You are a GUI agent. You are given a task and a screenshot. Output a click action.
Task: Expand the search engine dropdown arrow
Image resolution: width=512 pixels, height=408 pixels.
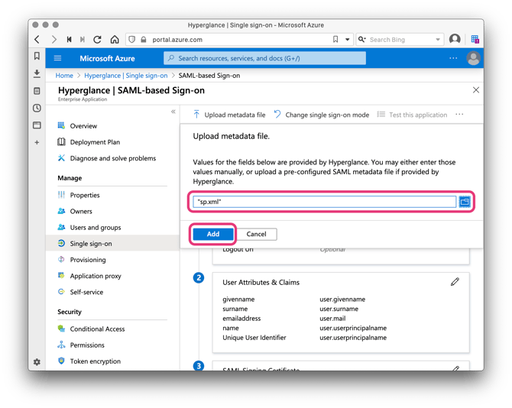click(438, 40)
